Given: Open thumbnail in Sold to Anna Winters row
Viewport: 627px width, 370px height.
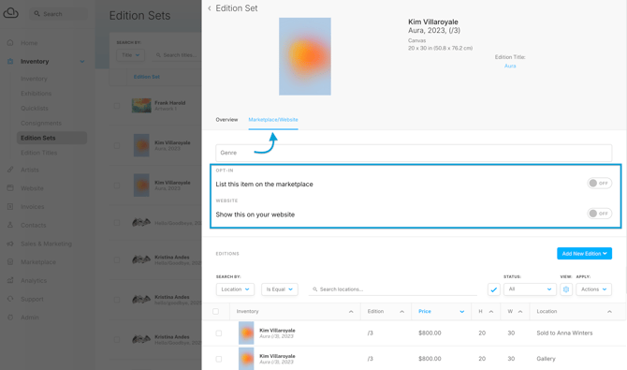Looking at the screenshot, I should coord(246,333).
